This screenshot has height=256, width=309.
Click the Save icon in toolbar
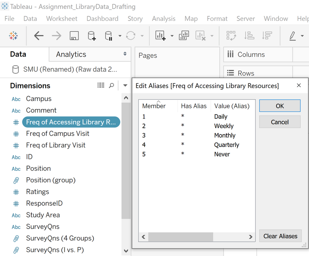click(74, 36)
